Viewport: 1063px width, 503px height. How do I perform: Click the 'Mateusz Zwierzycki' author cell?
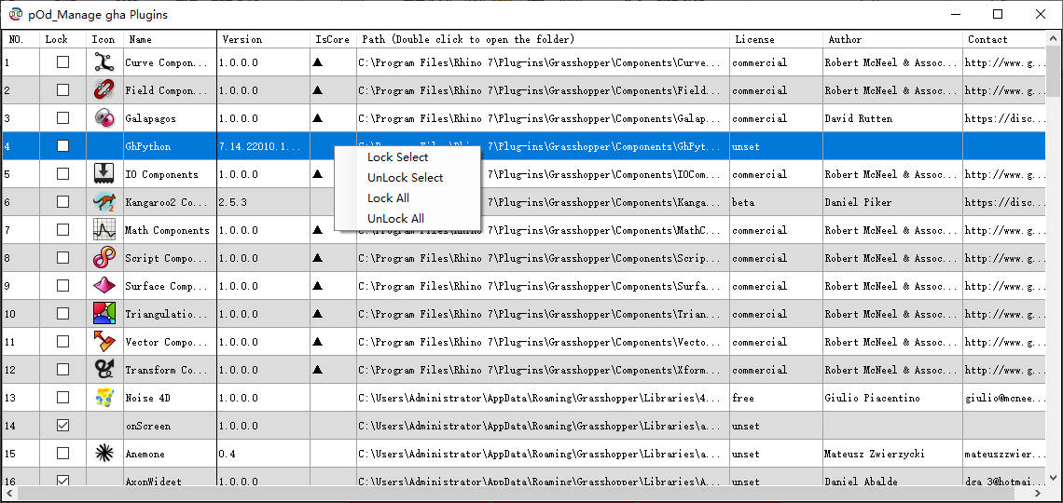(893, 454)
